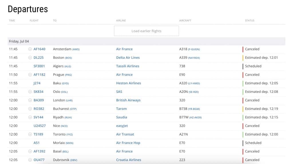Click aircraft registration HZ-AK39

195,118
